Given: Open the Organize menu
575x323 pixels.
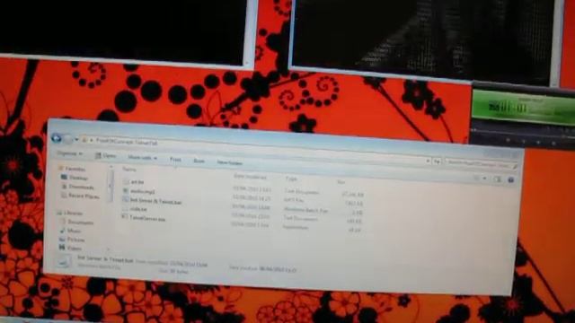Looking at the screenshot, I should pyautogui.click(x=70, y=153).
